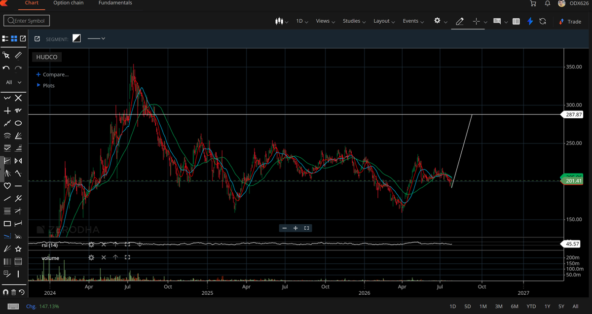Redo the drawing action
592x314 pixels.
tap(18, 68)
